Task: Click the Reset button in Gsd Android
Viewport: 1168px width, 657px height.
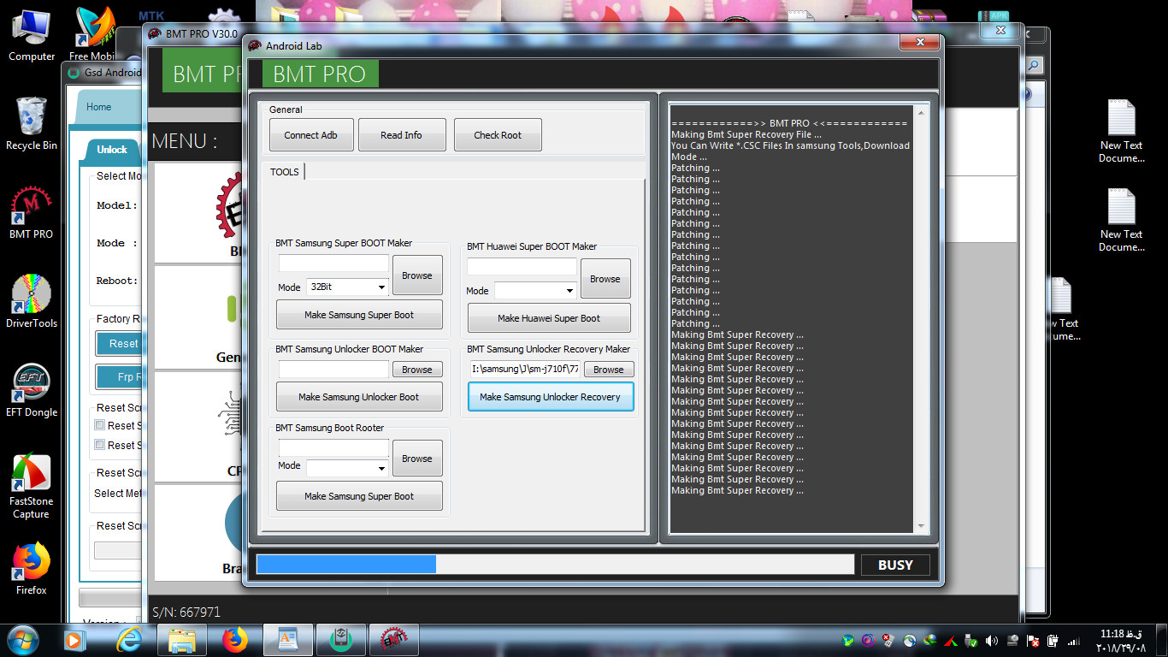Action: [119, 343]
